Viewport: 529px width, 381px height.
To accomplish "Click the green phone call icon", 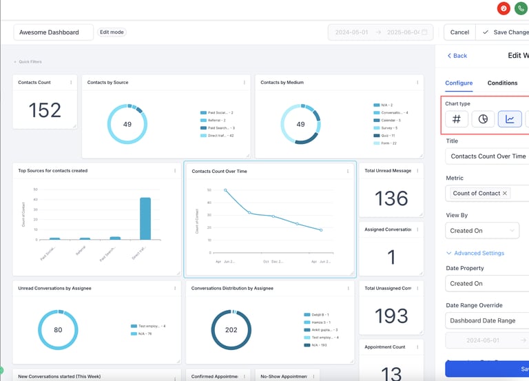I will click(521, 8).
